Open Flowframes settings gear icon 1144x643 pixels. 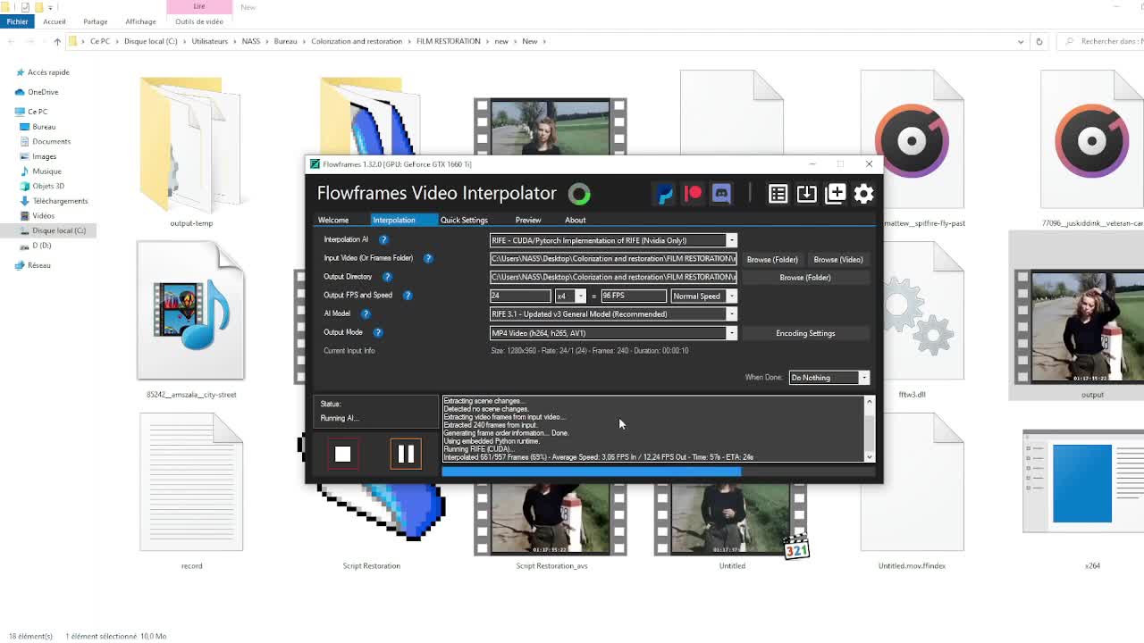pos(863,194)
